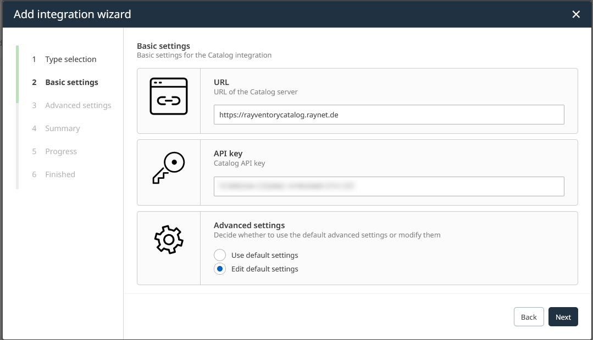Open step 4 Summary in the sidebar
This screenshot has width=593, height=340.
[62, 128]
